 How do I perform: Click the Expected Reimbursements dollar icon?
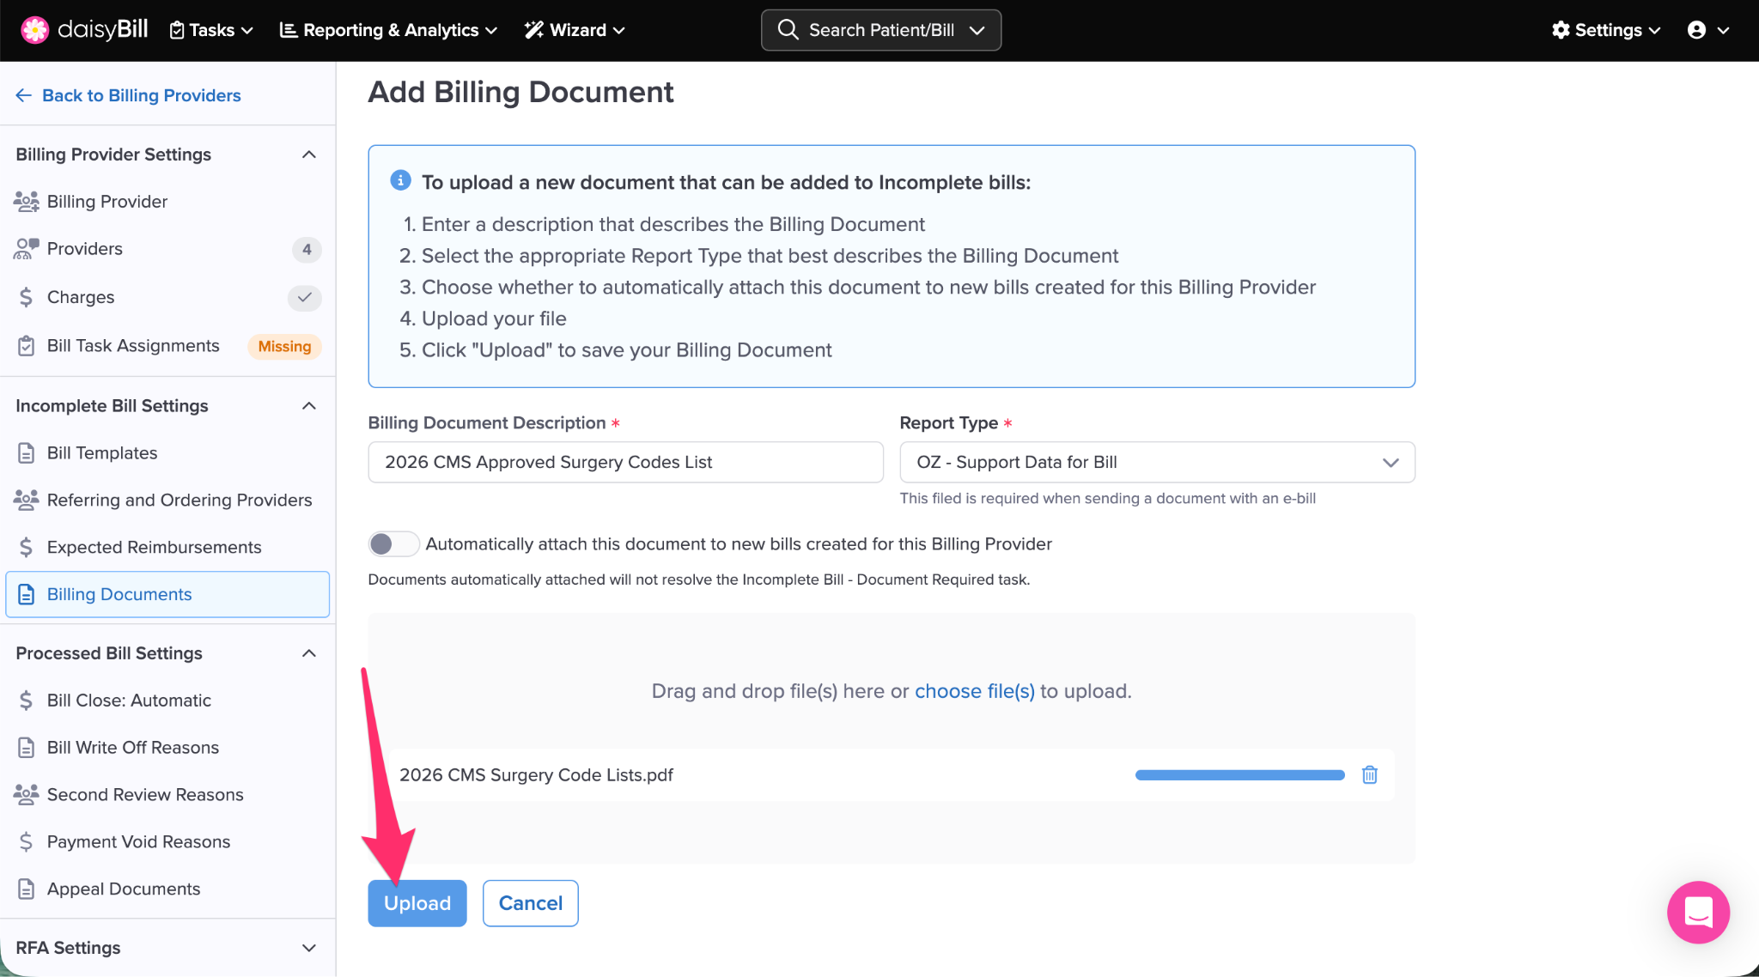(x=27, y=547)
